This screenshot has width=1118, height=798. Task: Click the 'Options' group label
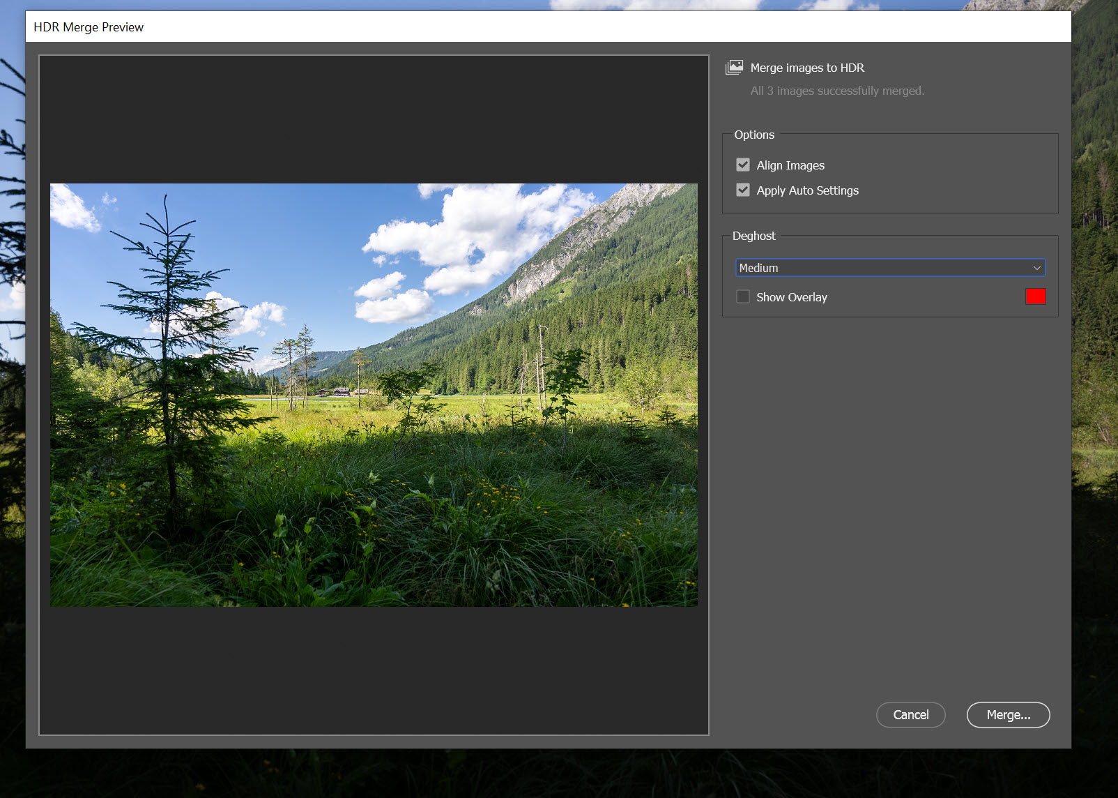click(x=754, y=135)
